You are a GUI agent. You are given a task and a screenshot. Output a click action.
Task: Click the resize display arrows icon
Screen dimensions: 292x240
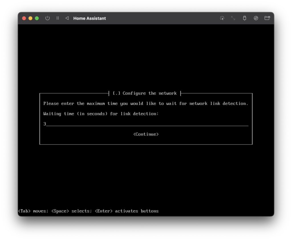[x=233, y=18]
